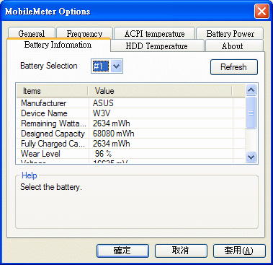The height and width of the screenshot is (265, 273).
Task: Open the HDD Temperature tab
Action: pos(157,45)
